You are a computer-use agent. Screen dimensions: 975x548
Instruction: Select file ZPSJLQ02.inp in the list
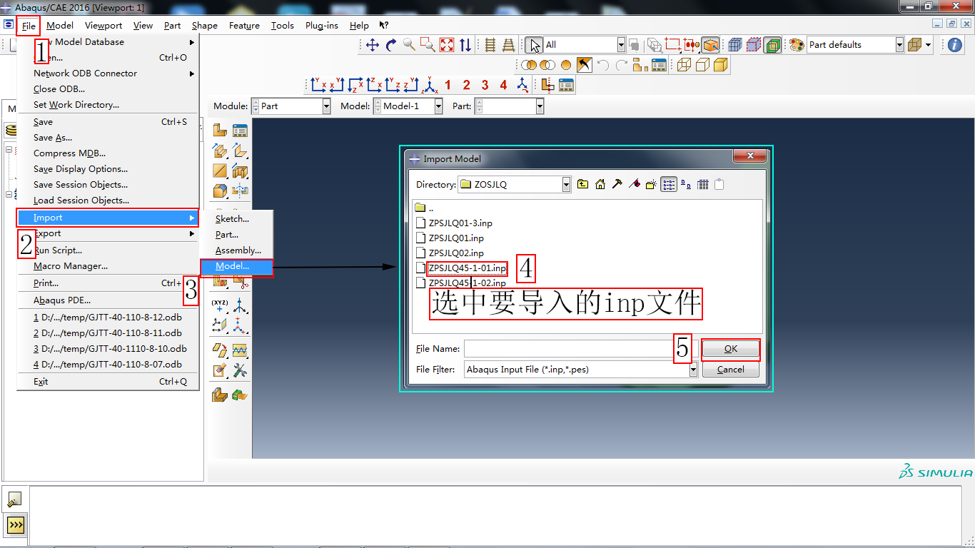tap(456, 253)
